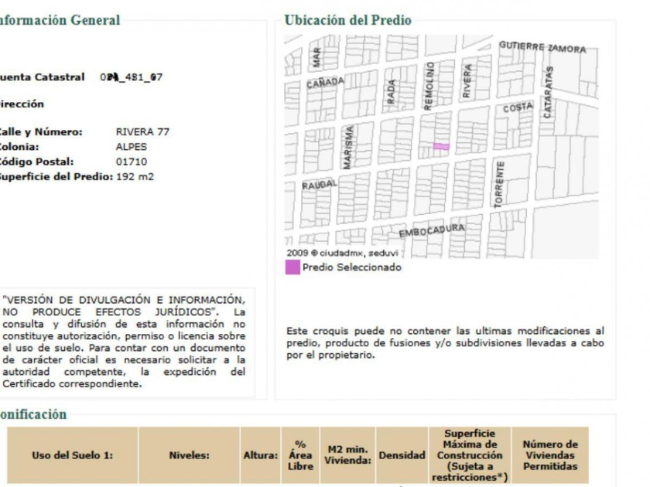Click the Ubicación del Predio section title
This screenshot has height=487, width=650.
[347, 20]
